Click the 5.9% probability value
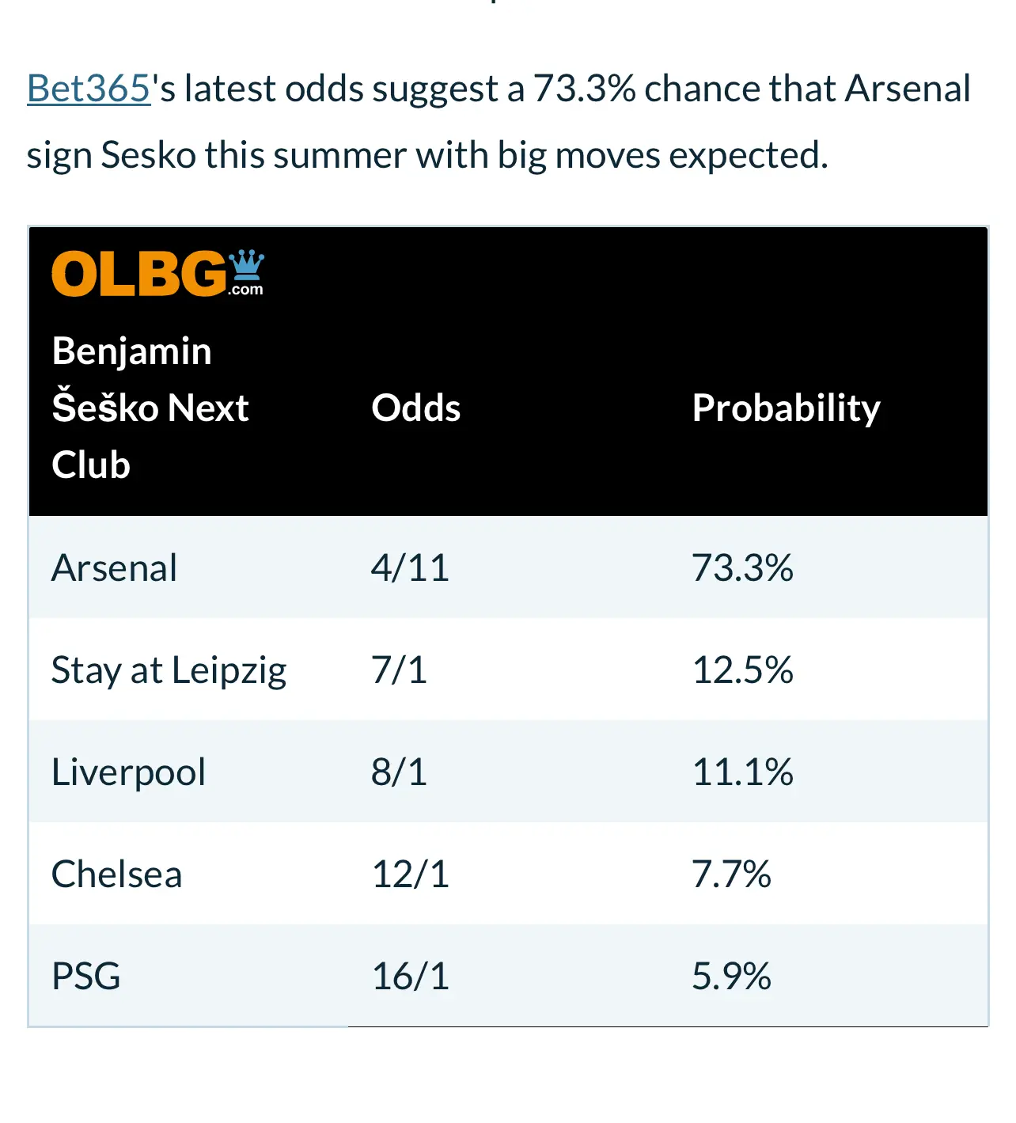The image size is (1016, 1123). click(x=731, y=976)
